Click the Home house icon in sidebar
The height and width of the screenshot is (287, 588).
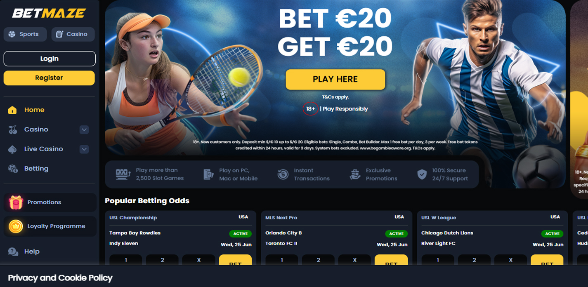coord(12,110)
